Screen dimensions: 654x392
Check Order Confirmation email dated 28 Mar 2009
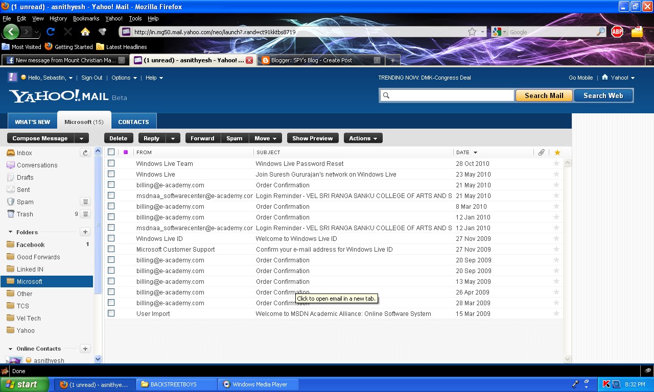pyautogui.click(x=111, y=303)
